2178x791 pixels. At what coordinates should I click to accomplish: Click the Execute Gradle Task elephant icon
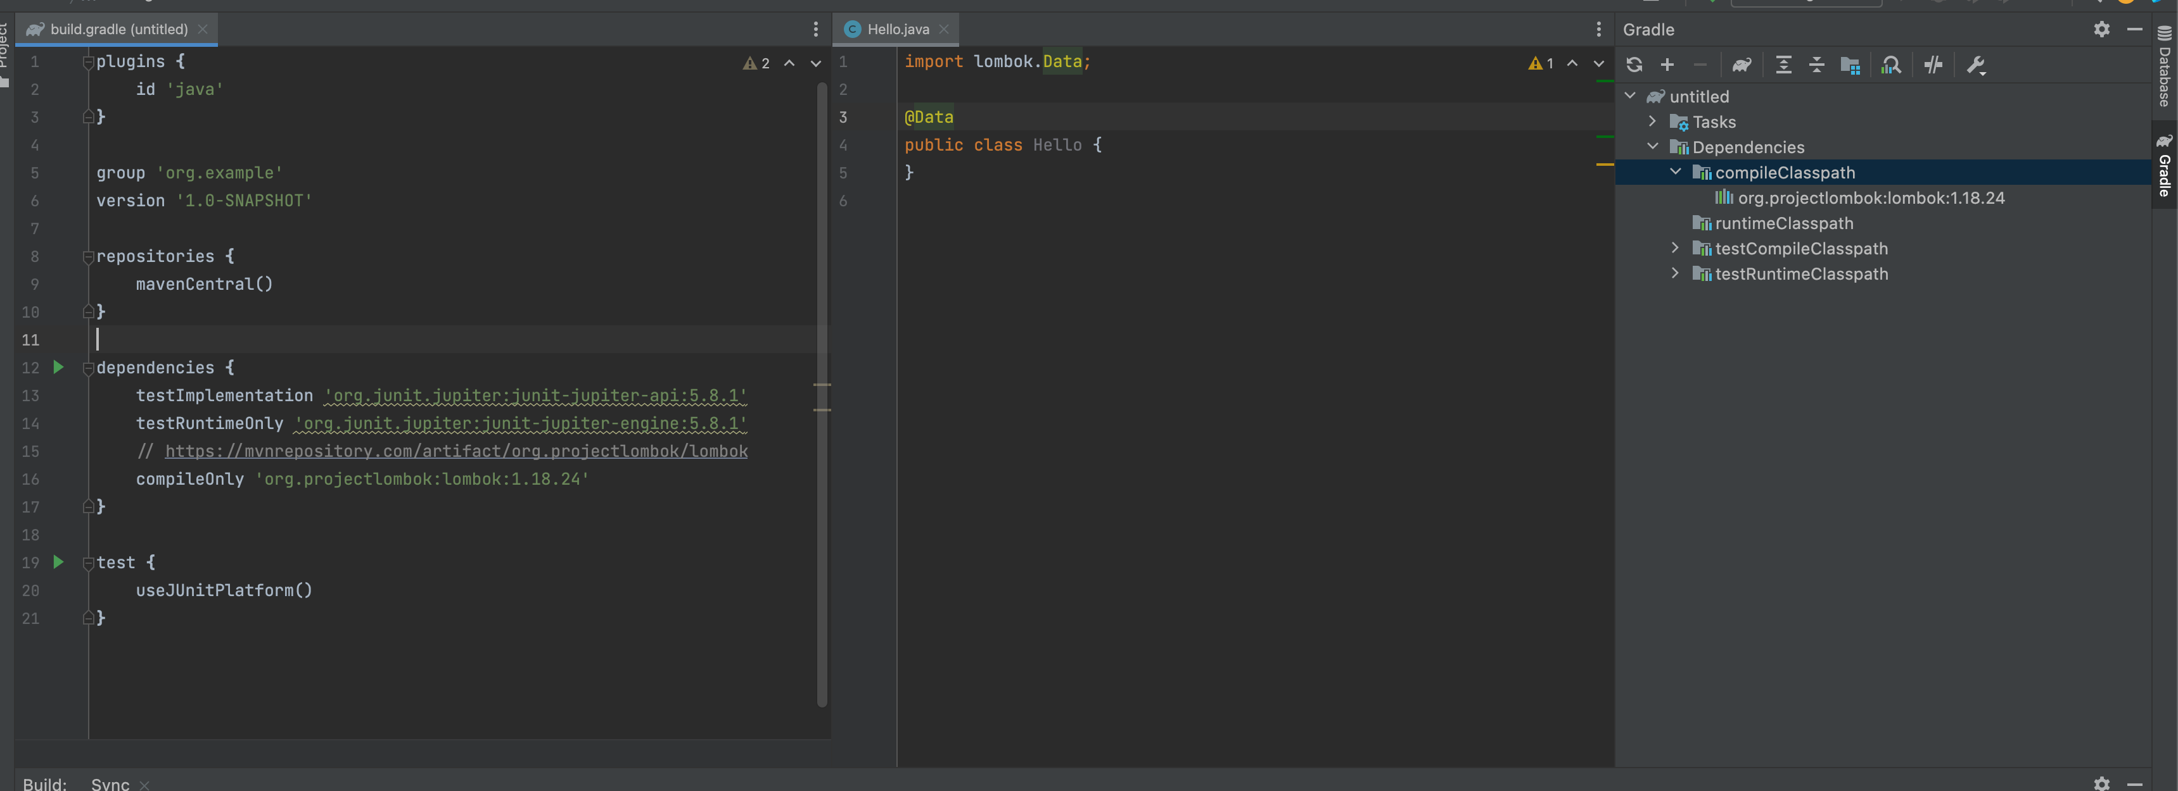[1741, 65]
